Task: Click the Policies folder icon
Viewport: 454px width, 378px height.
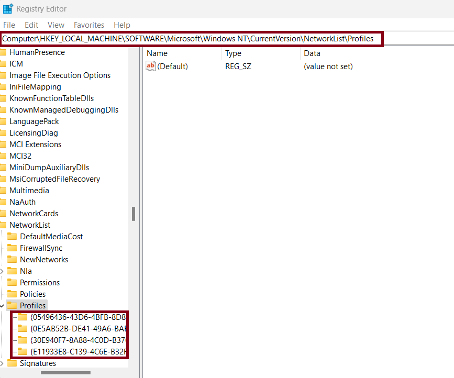Action: [12, 294]
